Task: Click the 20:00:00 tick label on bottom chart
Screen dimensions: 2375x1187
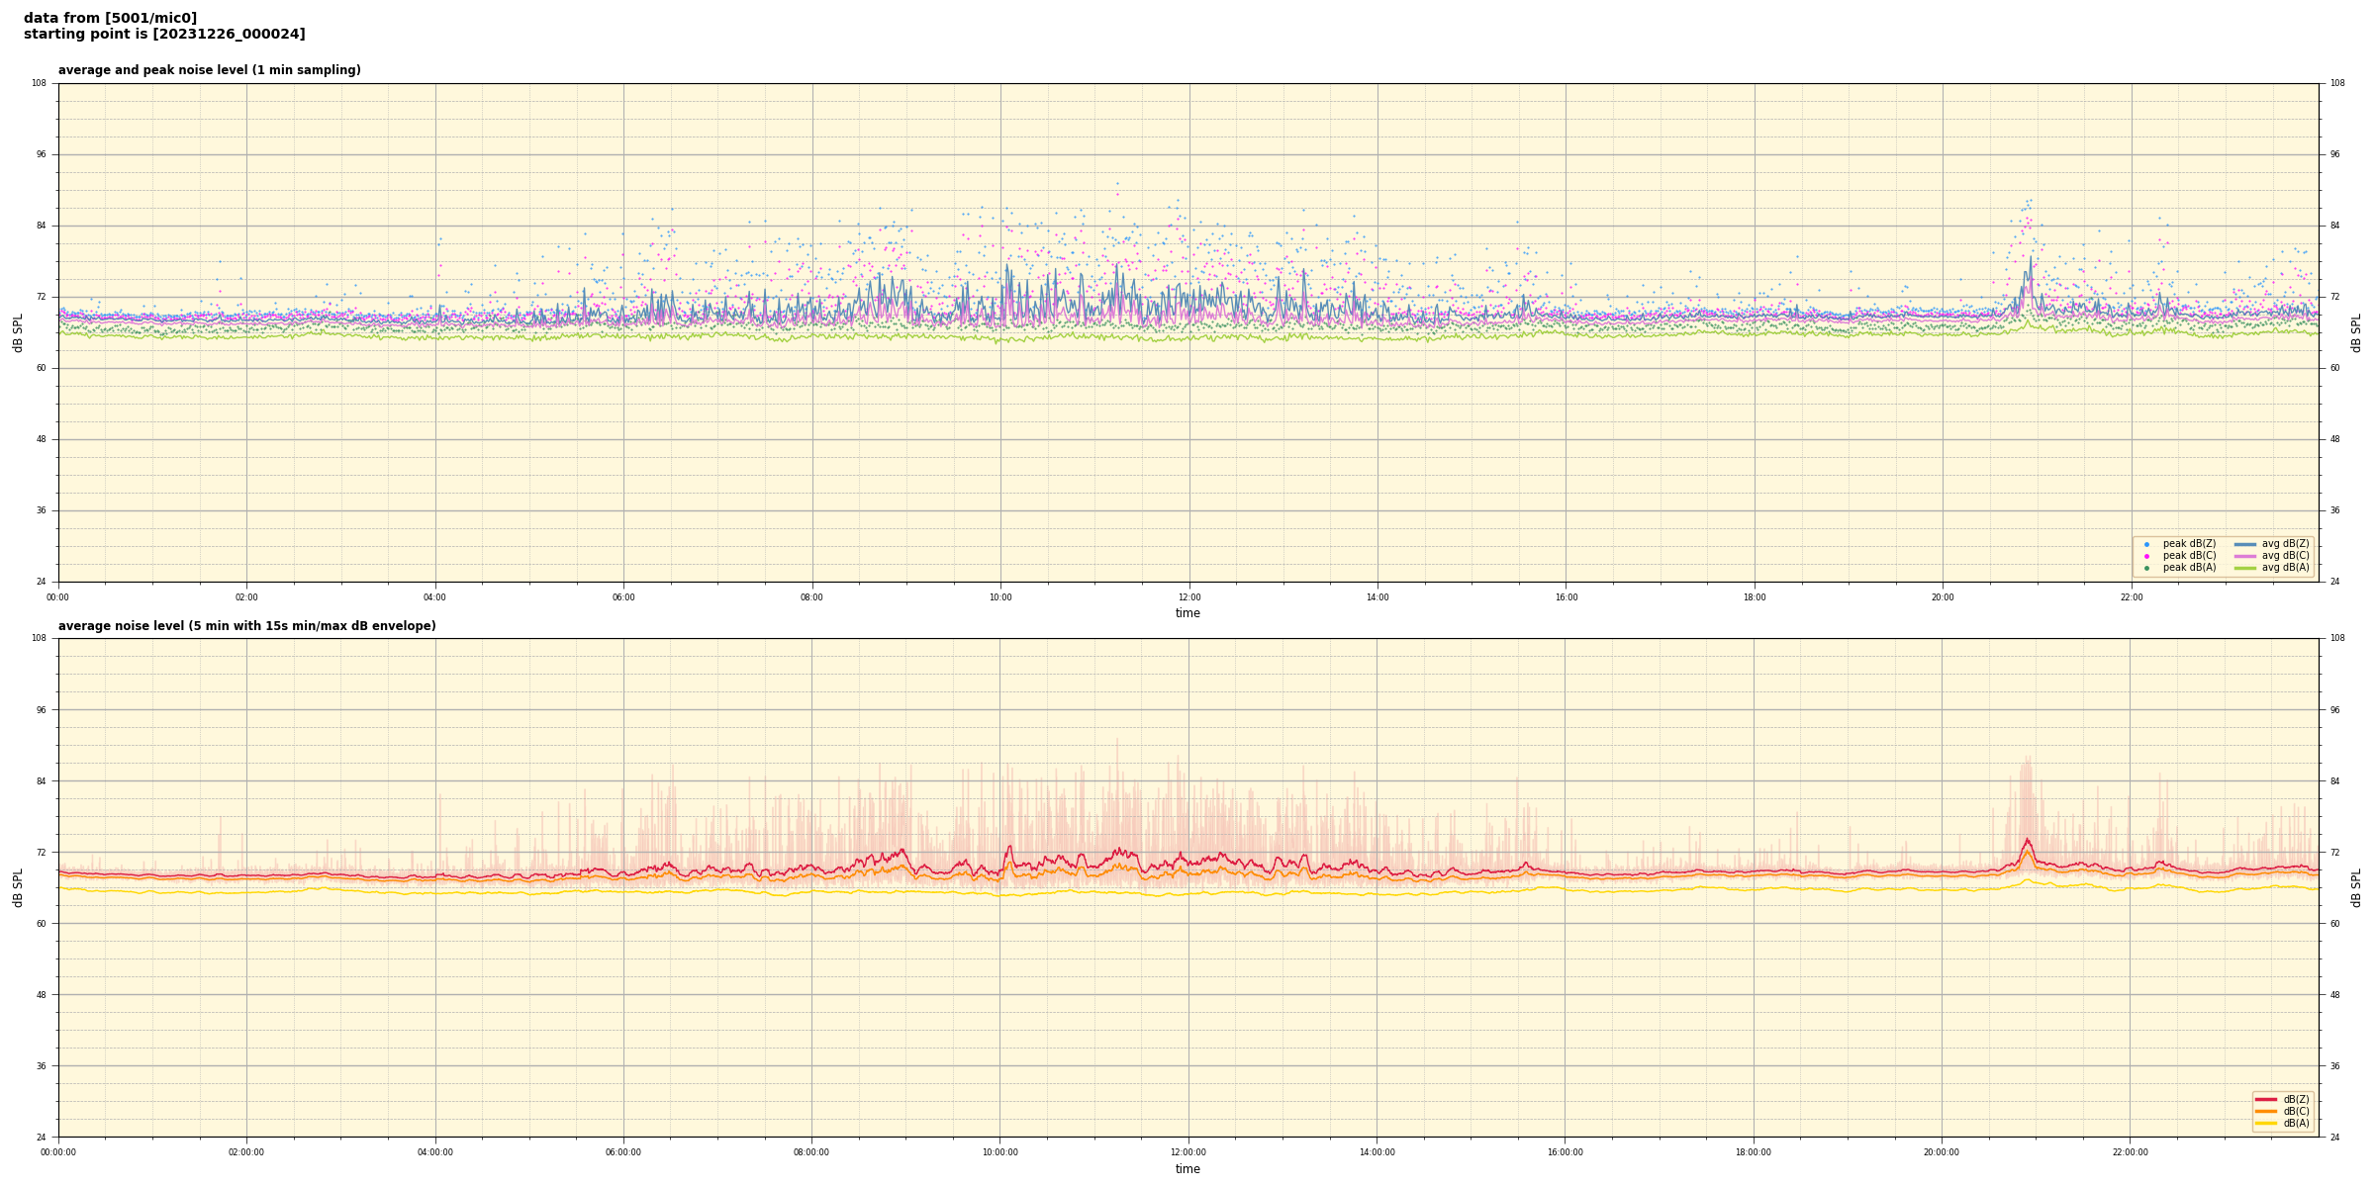Action: point(1942,1152)
